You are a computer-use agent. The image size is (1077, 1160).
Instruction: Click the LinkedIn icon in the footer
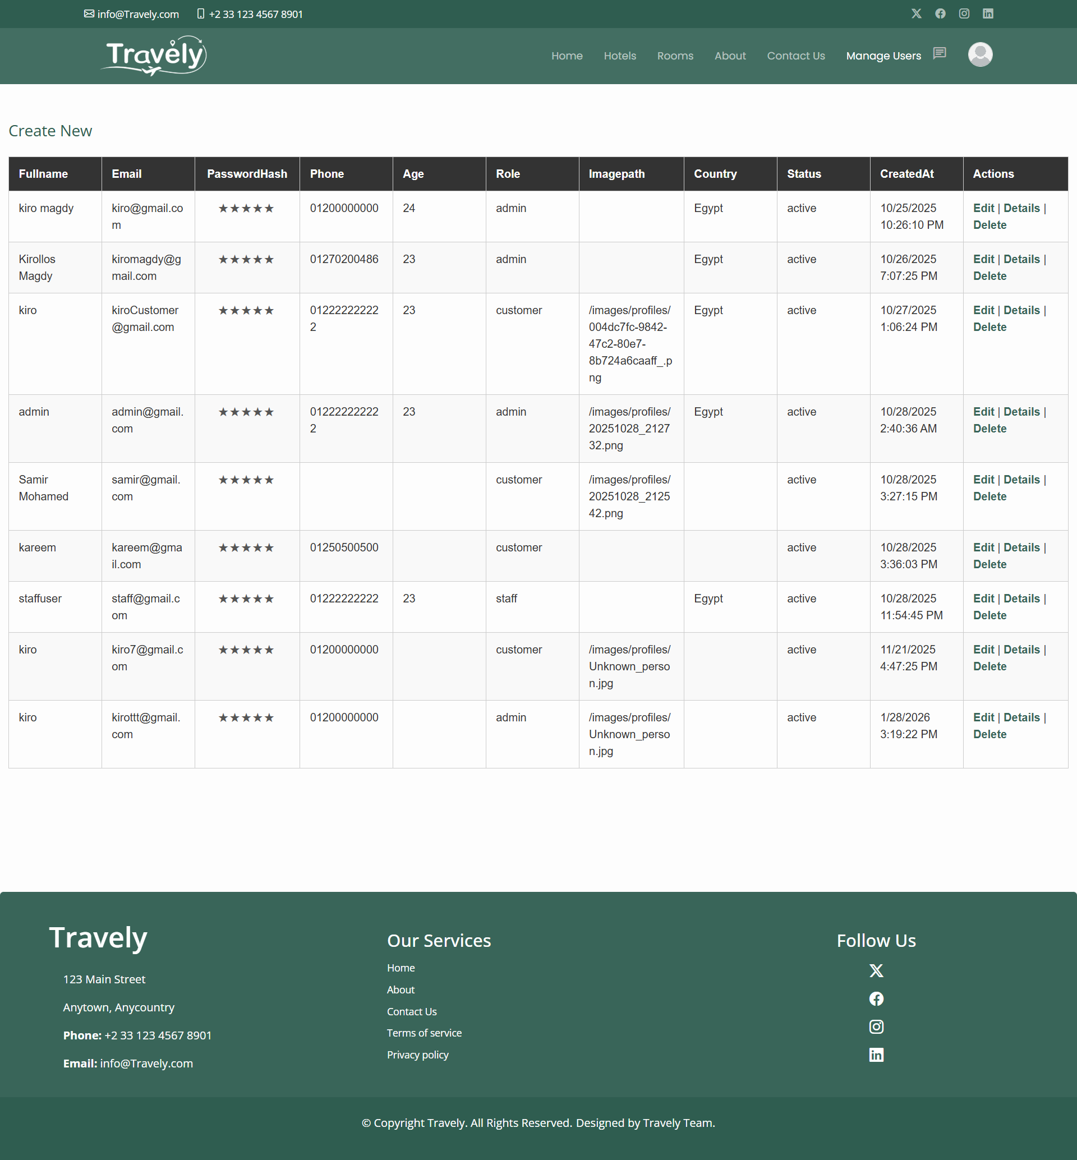pyautogui.click(x=876, y=1055)
